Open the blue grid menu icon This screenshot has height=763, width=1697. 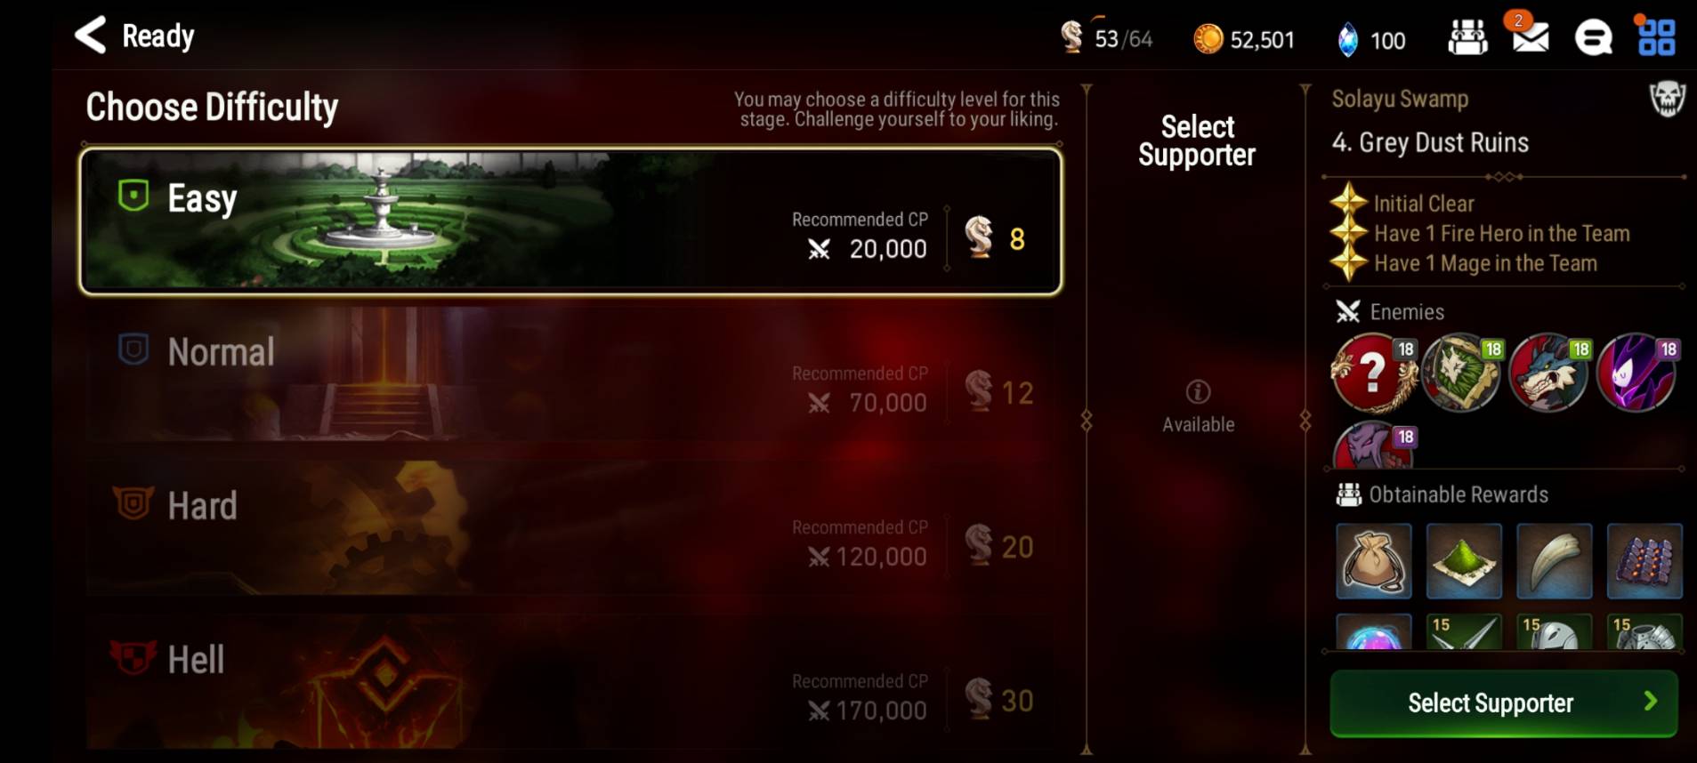click(x=1656, y=36)
